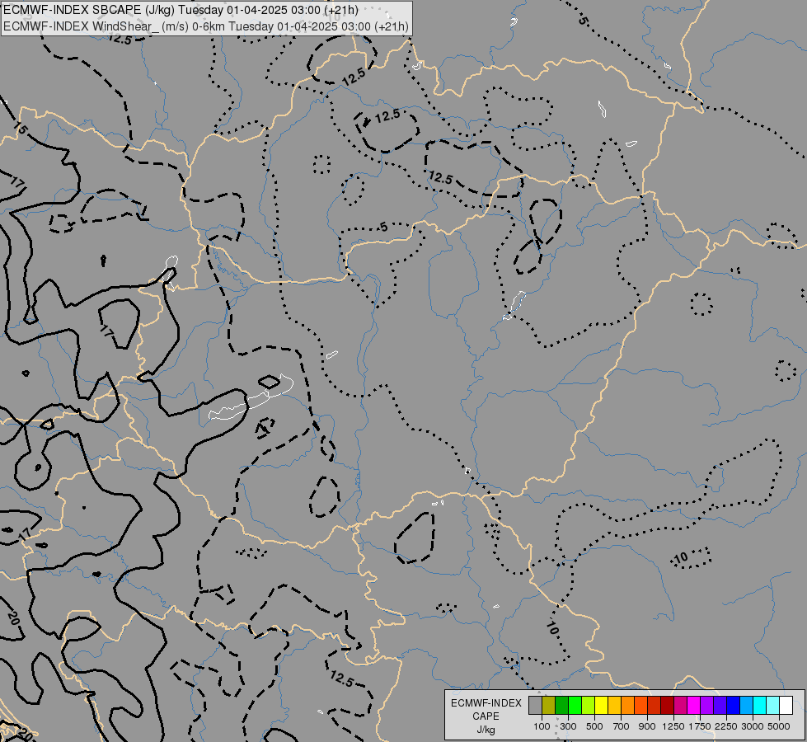Screen dimensions: 807x742
Task: Click the 100 value in the legend
Action: pyautogui.click(x=542, y=726)
